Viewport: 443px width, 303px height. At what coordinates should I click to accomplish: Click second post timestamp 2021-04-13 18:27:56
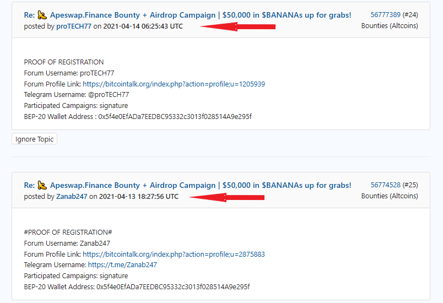click(139, 197)
